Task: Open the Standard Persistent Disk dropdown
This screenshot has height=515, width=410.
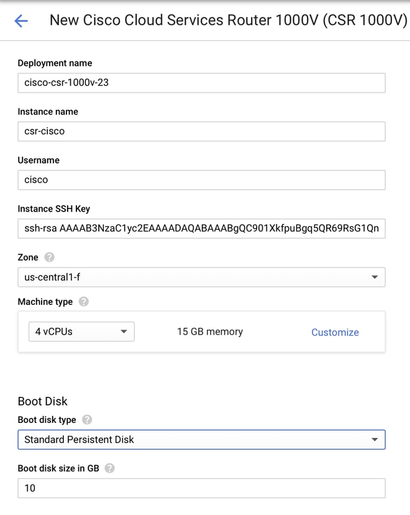Action: pos(201,440)
